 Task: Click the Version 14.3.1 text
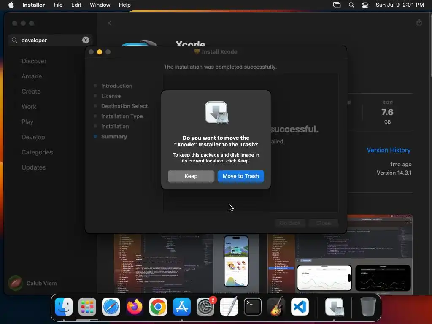[x=394, y=173]
